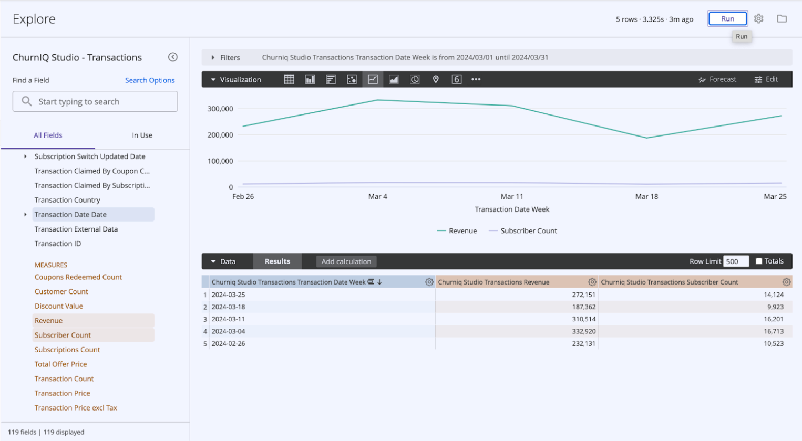Open Explore settings gear icon
Viewport: 802px width, 441px height.
[x=758, y=18]
